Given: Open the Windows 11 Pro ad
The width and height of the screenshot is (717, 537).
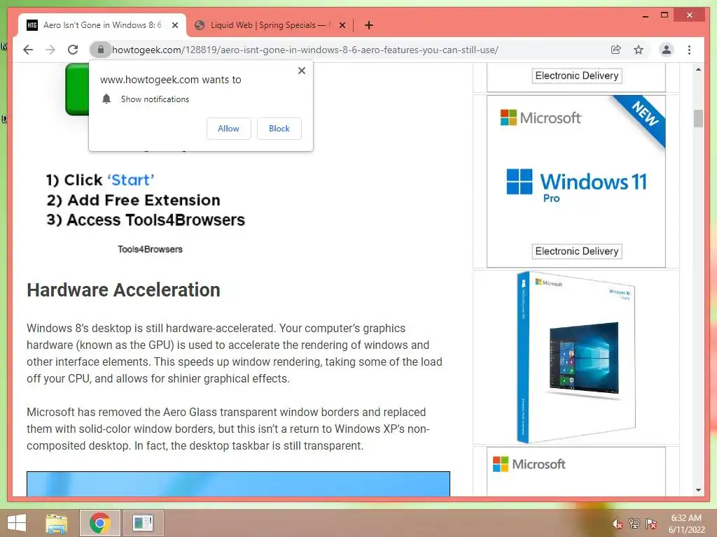Looking at the screenshot, I should coord(576,182).
